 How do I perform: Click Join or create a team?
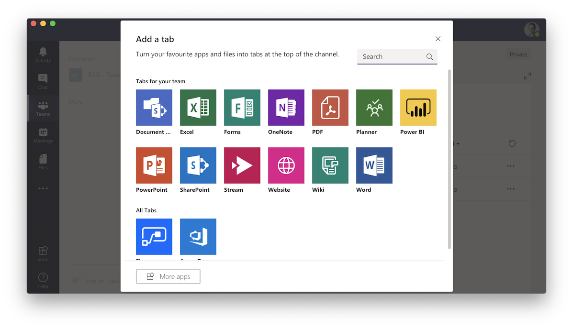coord(97,281)
